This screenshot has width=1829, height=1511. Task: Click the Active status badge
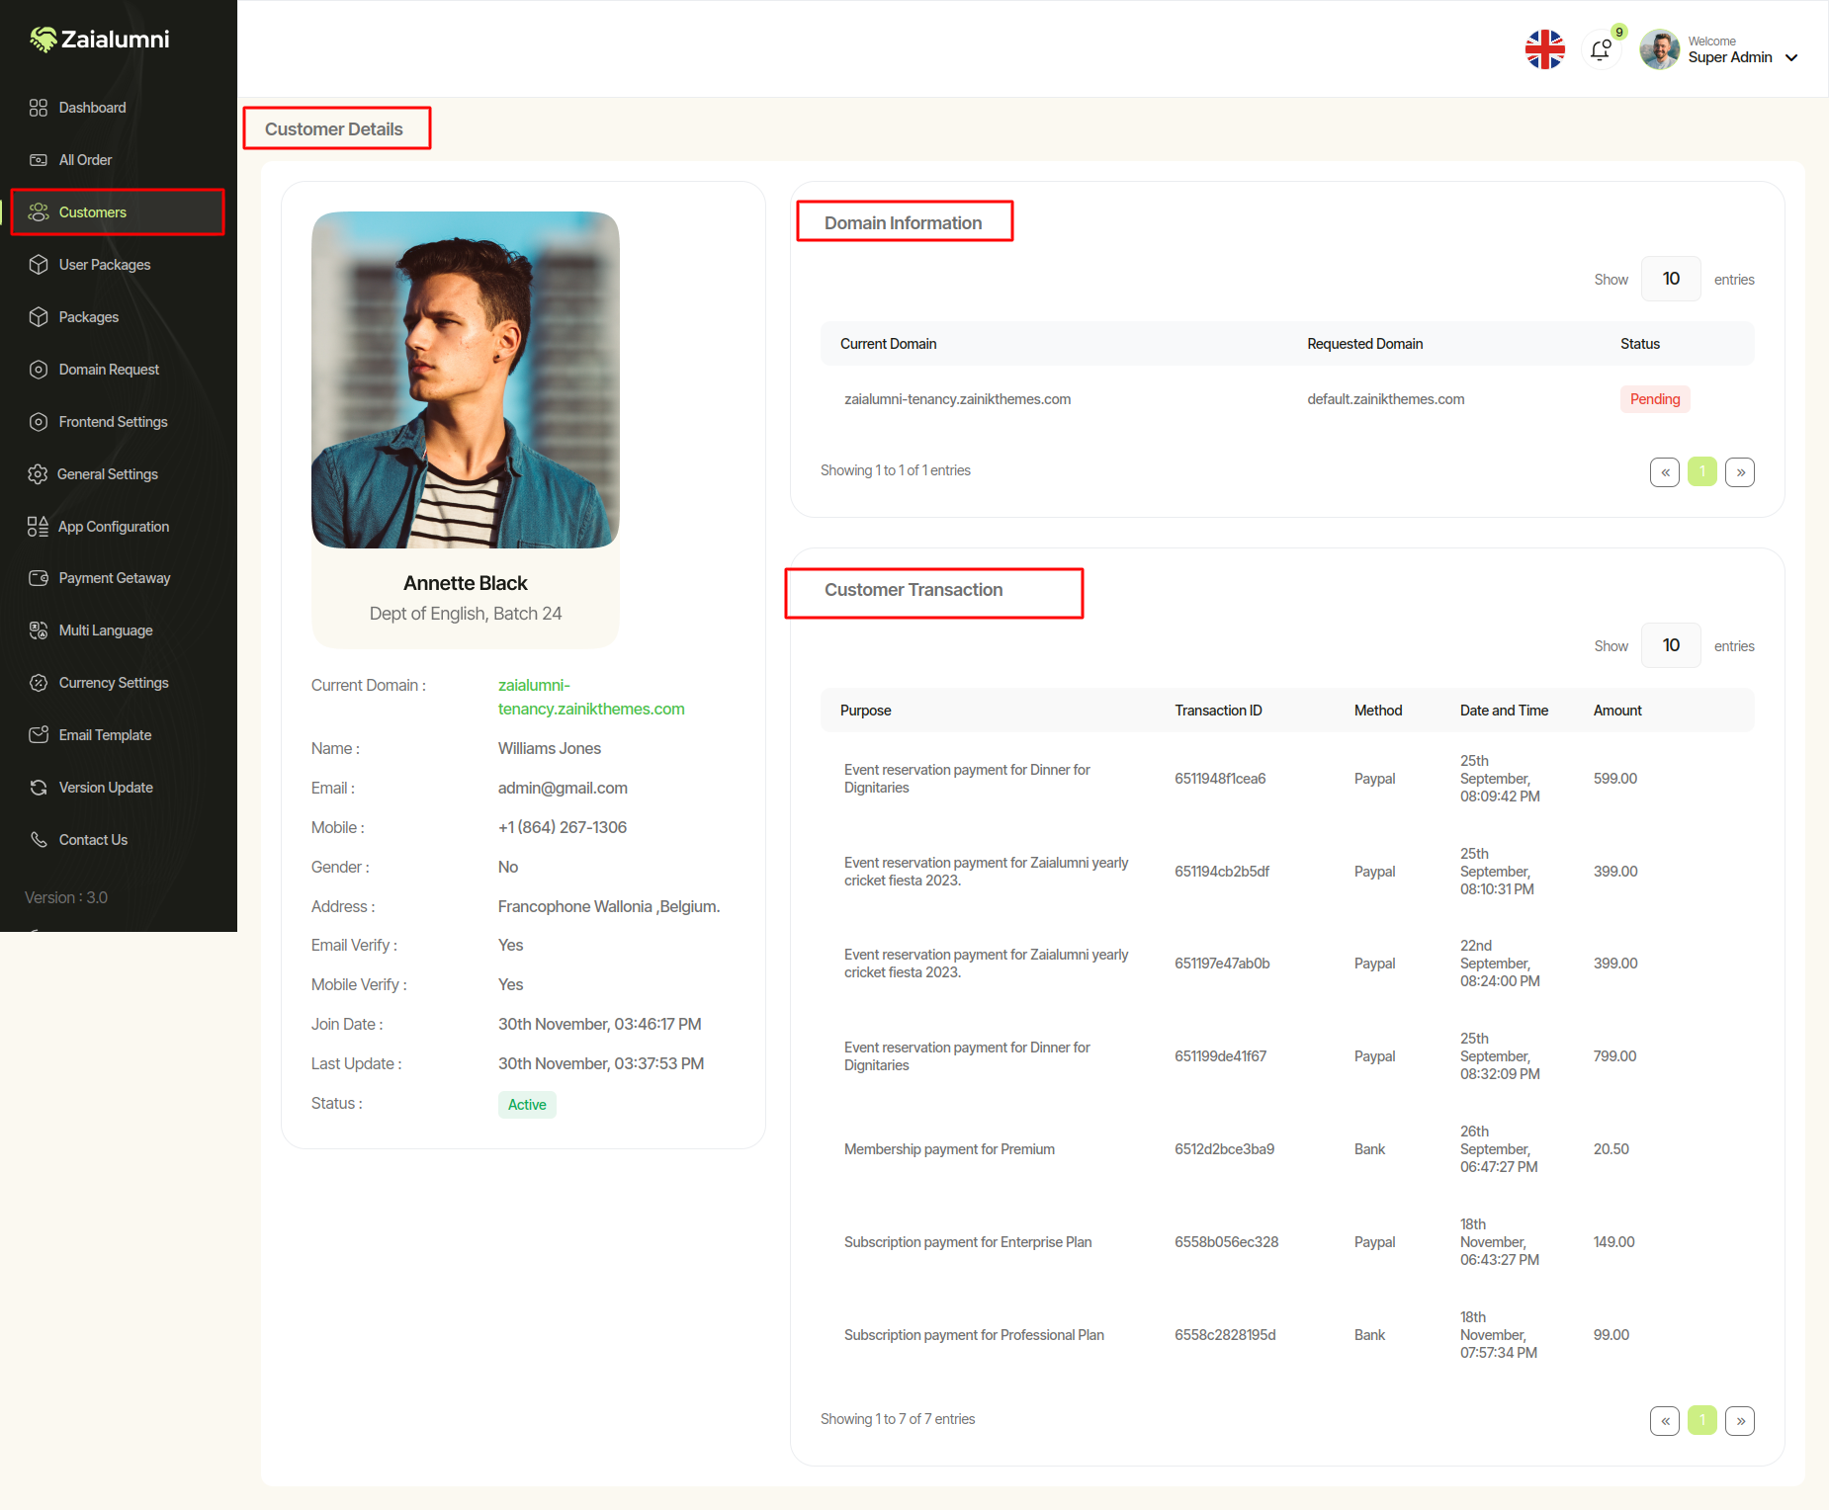coord(527,1105)
